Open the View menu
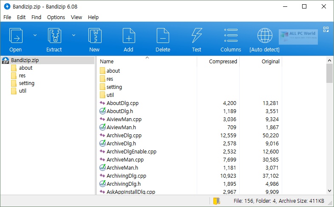The height and width of the screenshot is (207, 334). [x=76, y=17]
